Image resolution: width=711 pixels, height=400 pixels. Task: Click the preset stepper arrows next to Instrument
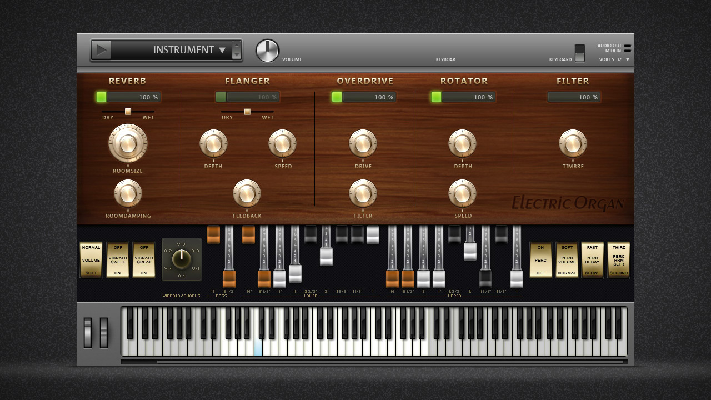pyautogui.click(x=237, y=50)
